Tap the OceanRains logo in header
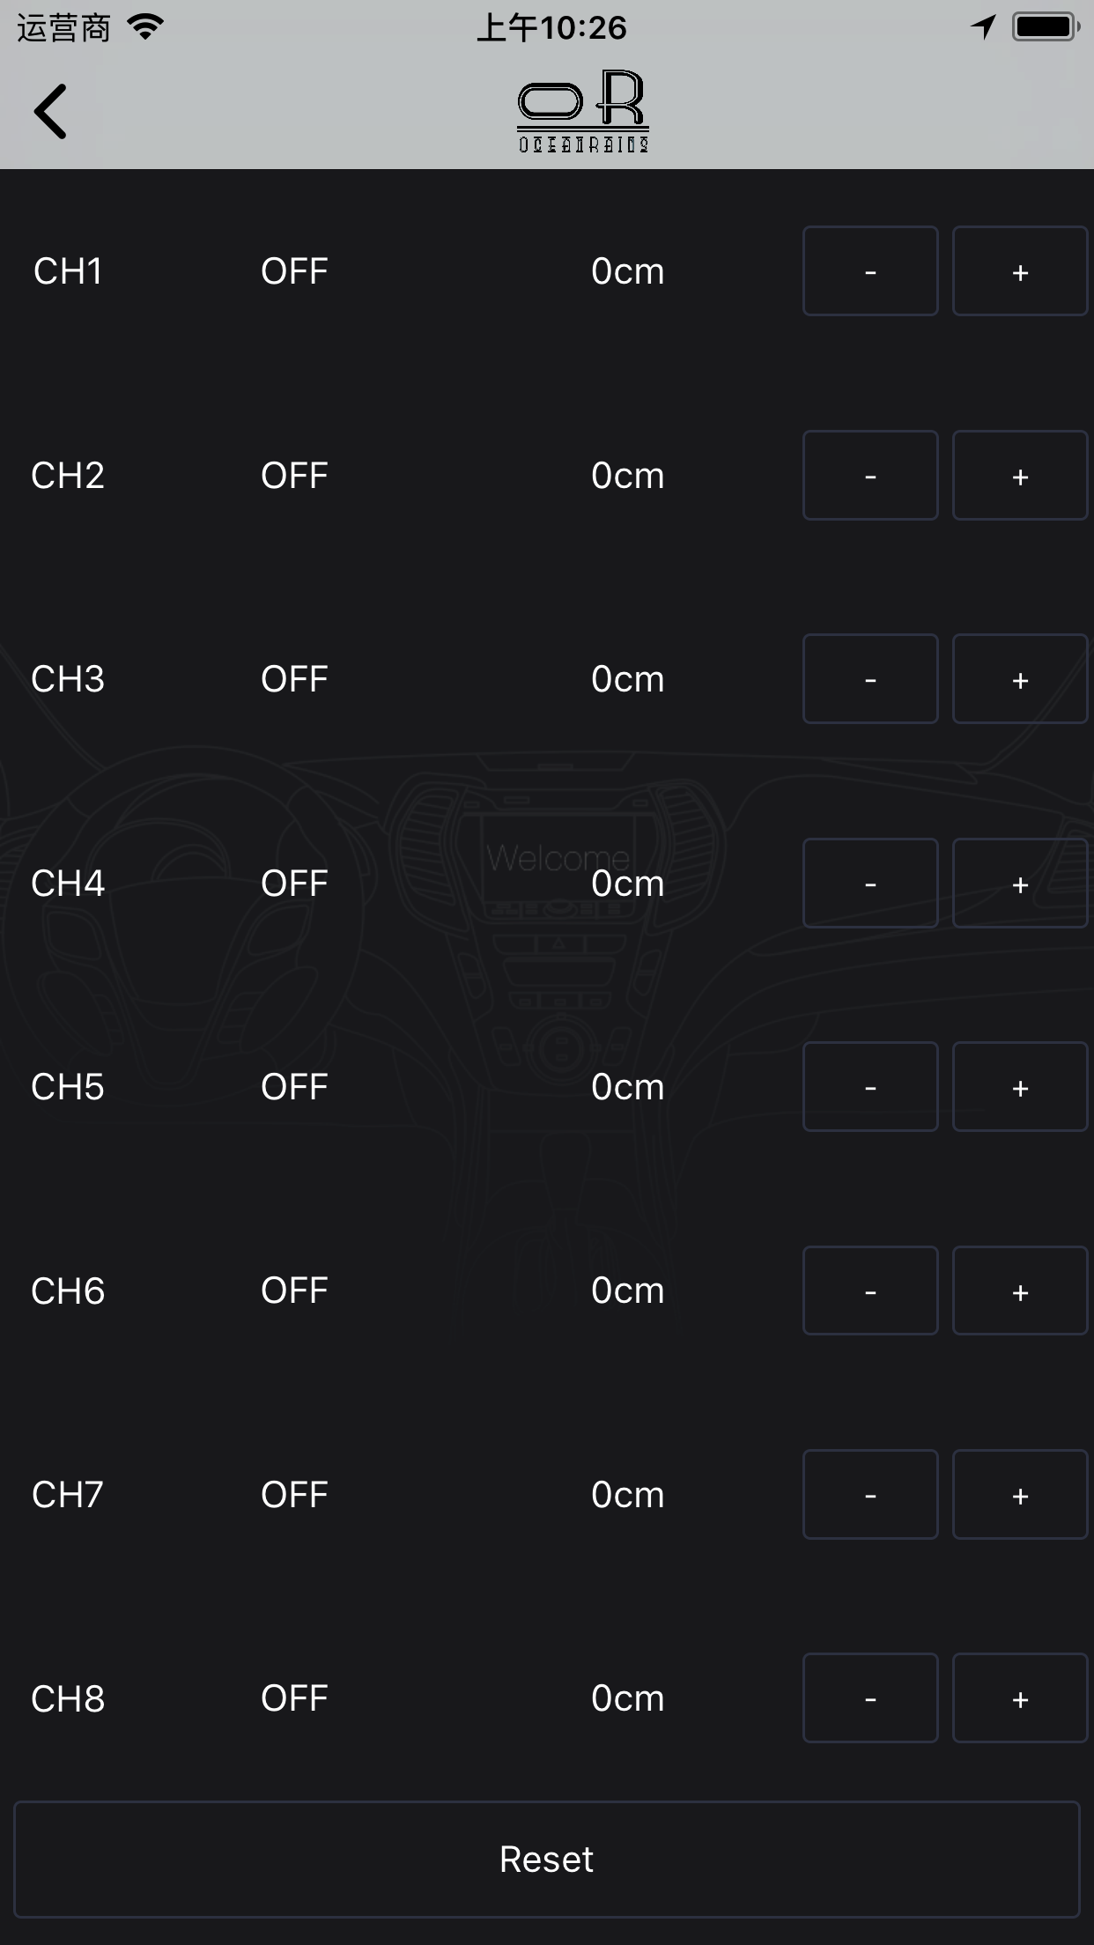This screenshot has width=1094, height=1945. pyautogui.click(x=582, y=111)
